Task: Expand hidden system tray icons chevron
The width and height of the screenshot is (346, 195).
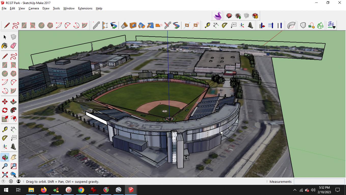Action: 295,190
